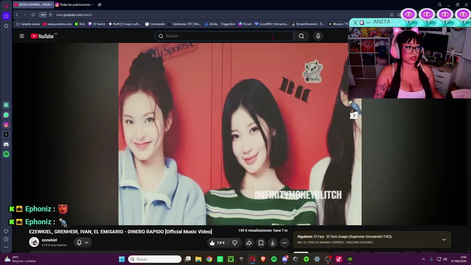Open Epic Games Launcher from the taskbar
This screenshot has width=471, height=265.
click(x=241, y=259)
